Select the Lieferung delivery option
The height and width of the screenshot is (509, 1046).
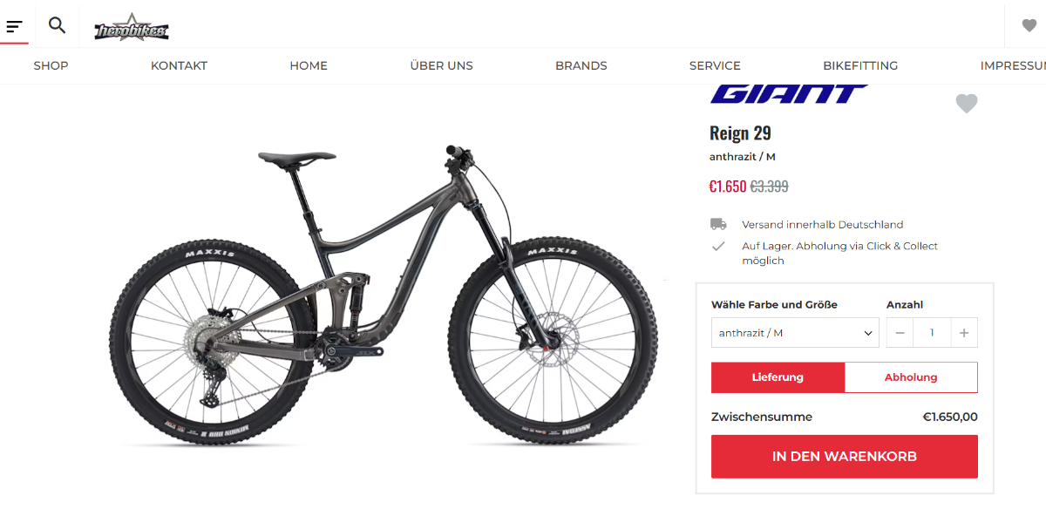click(778, 377)
